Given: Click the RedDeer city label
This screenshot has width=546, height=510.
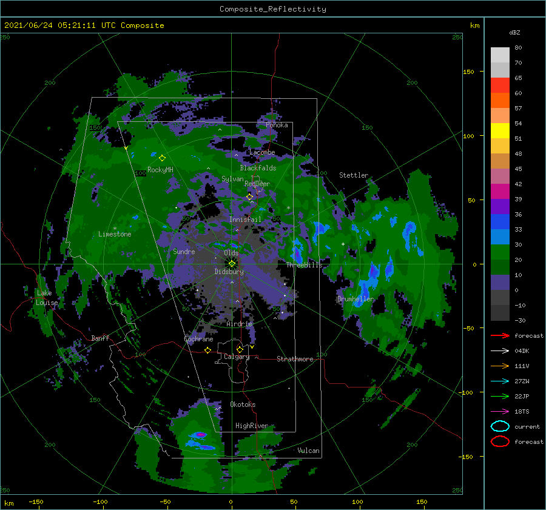Looking at the screenshot, I should (257, 184).
